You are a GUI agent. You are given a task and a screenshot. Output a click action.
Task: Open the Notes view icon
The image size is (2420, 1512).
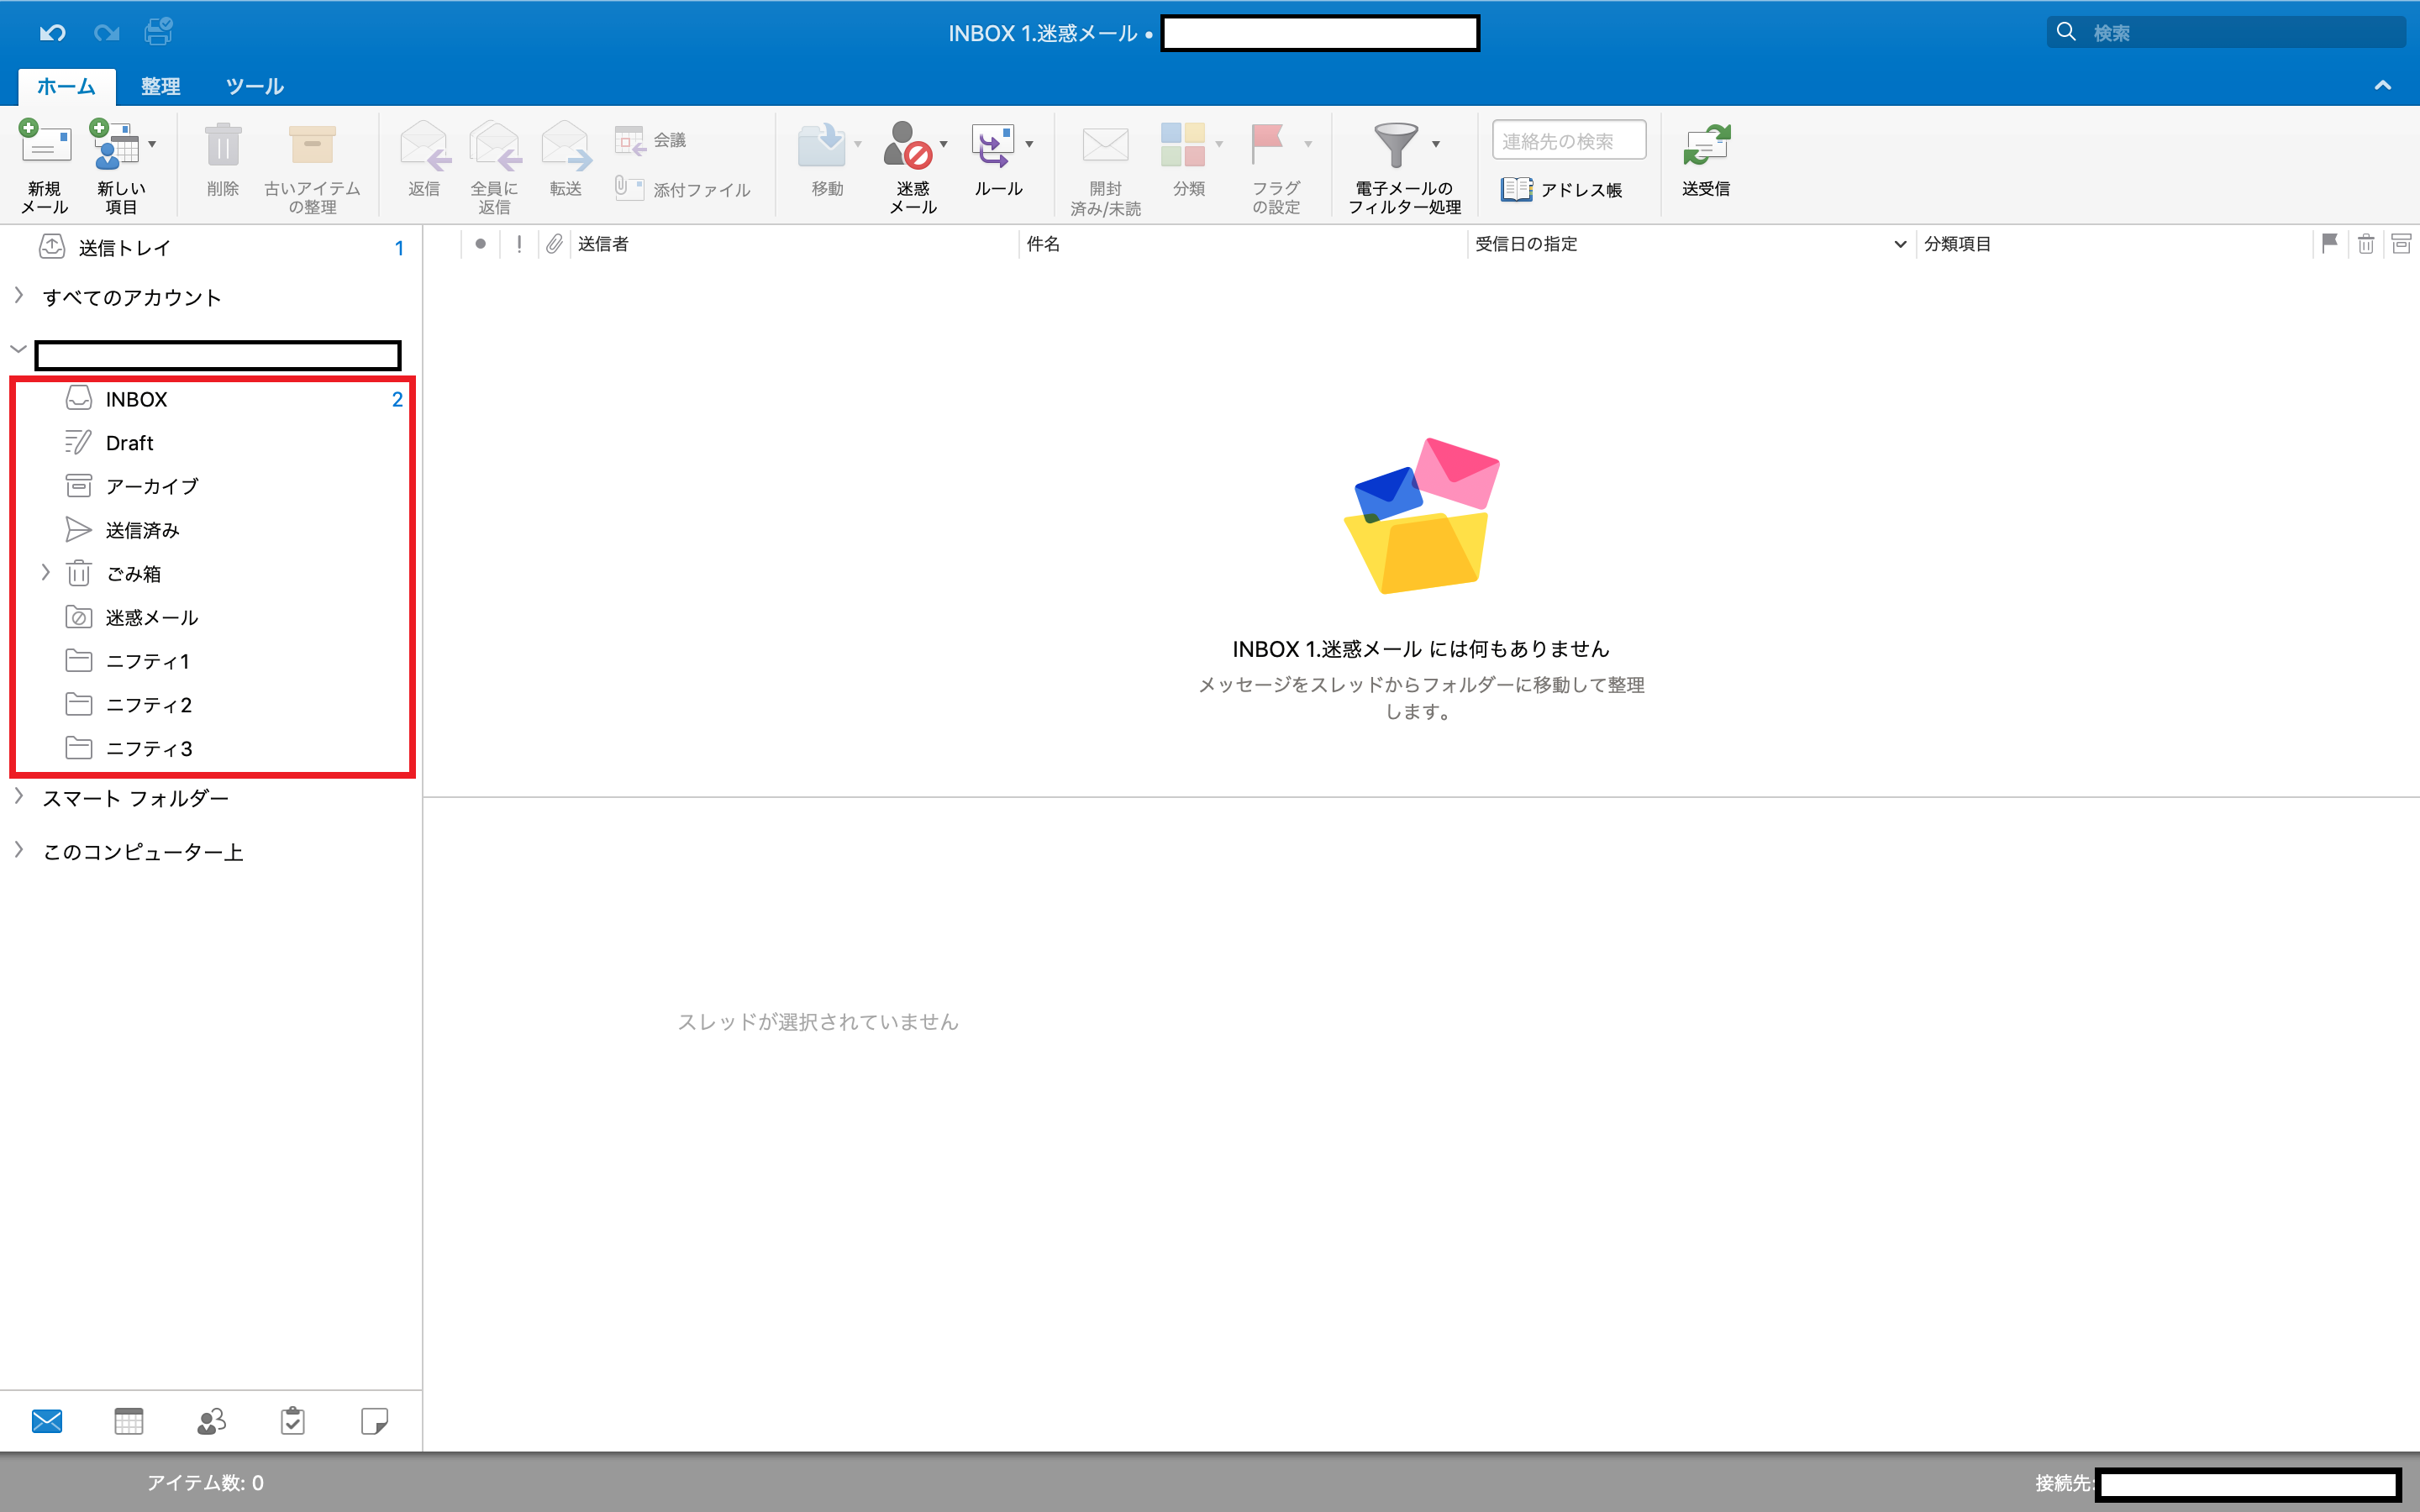(x=374, y=1421)
